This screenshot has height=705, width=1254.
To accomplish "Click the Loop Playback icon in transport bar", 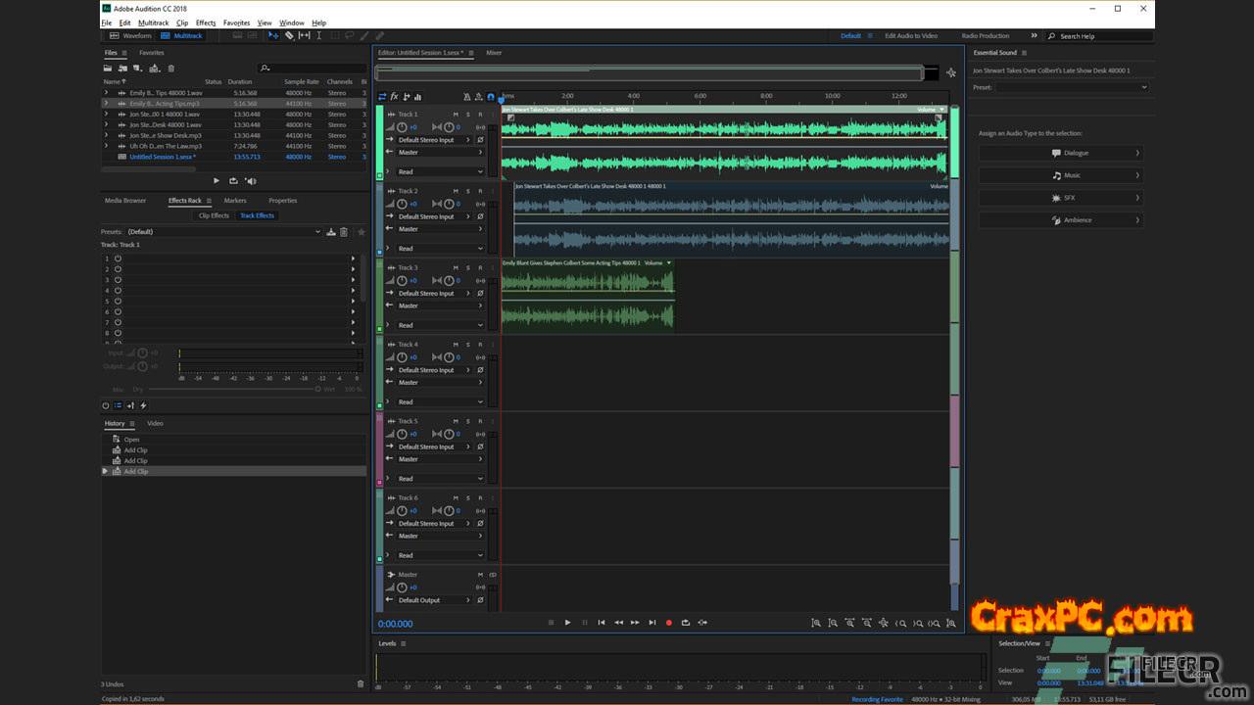I will [x=686, y=623].
